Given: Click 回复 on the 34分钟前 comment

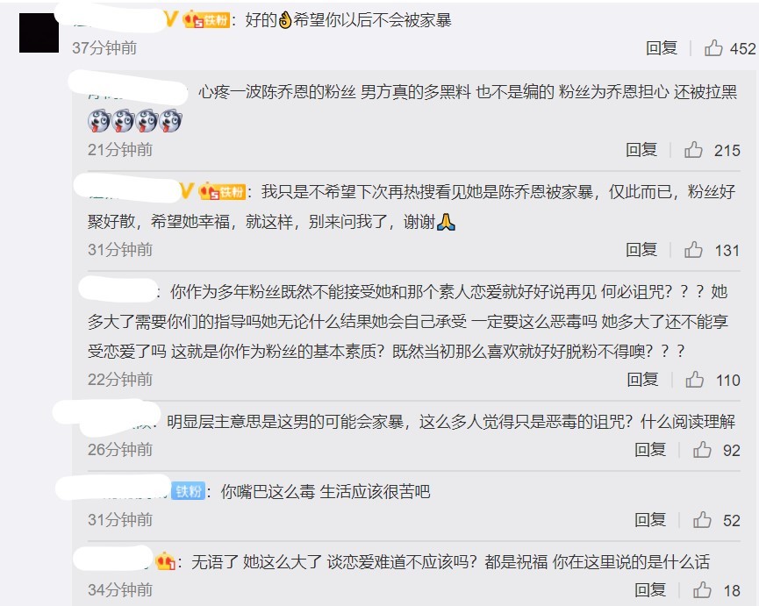Looking at the screenshot, I should (650, 590).
